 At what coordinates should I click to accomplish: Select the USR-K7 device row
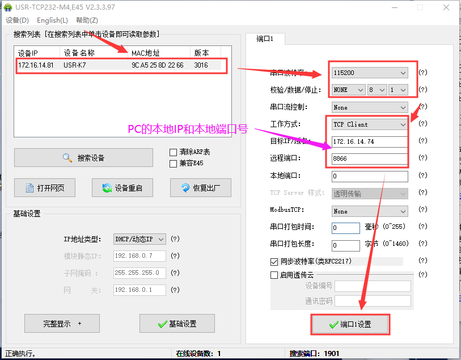113,65
